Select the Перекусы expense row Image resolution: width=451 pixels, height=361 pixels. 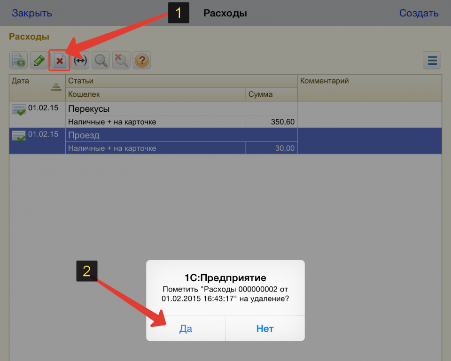(225, 115)
